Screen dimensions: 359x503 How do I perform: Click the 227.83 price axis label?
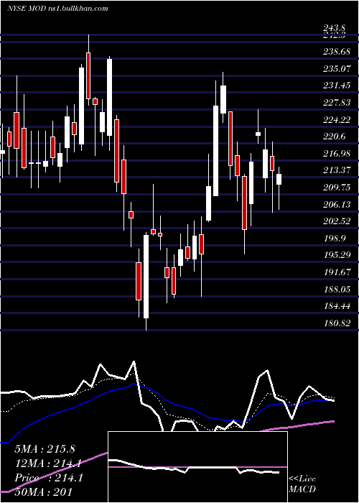pos(337,103)
